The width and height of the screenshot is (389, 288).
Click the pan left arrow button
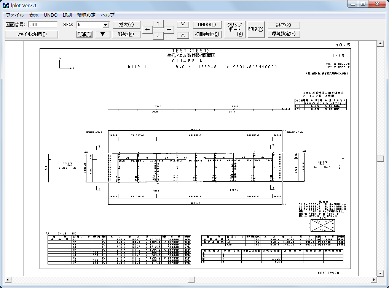147,30
